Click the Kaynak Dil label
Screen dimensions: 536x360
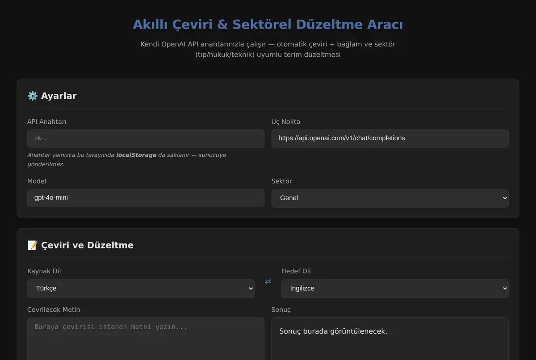[44, 271]
